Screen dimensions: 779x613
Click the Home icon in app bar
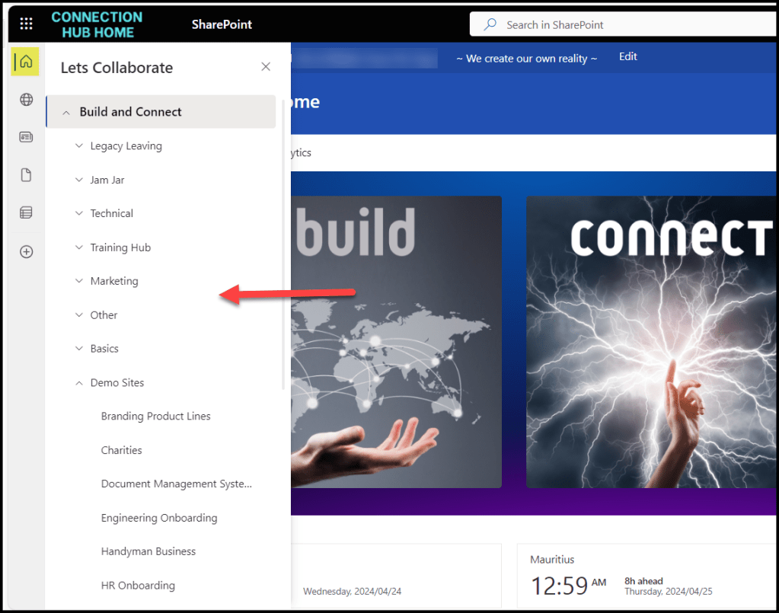point(26,62)
